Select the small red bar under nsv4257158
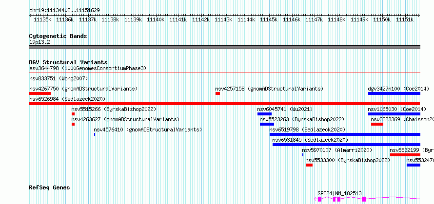434x204 pixels. 217,93
